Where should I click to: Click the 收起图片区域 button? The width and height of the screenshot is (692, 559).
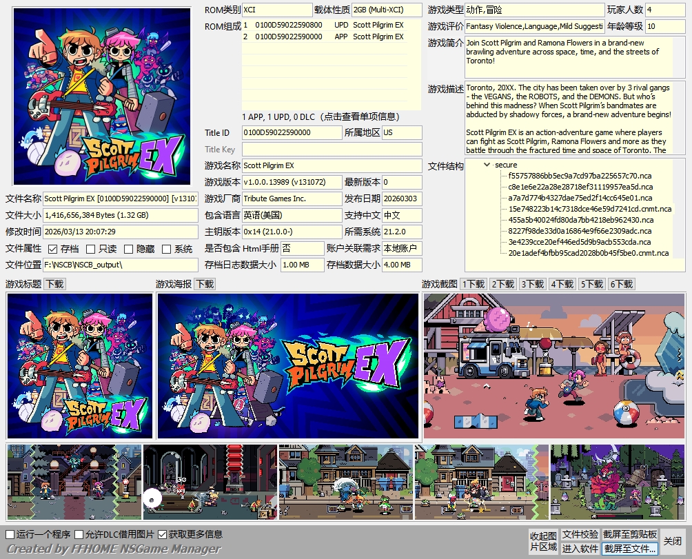pyautogui.click(x=543, y=541)
